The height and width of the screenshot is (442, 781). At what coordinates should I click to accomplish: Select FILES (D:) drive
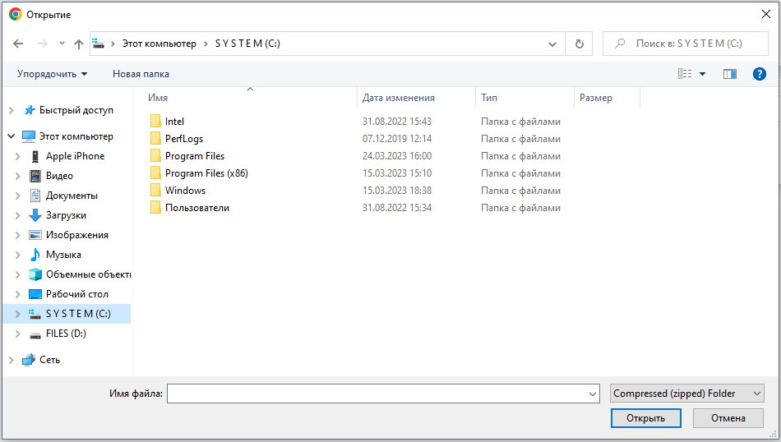pyautogui.click(x=66, y=334)
